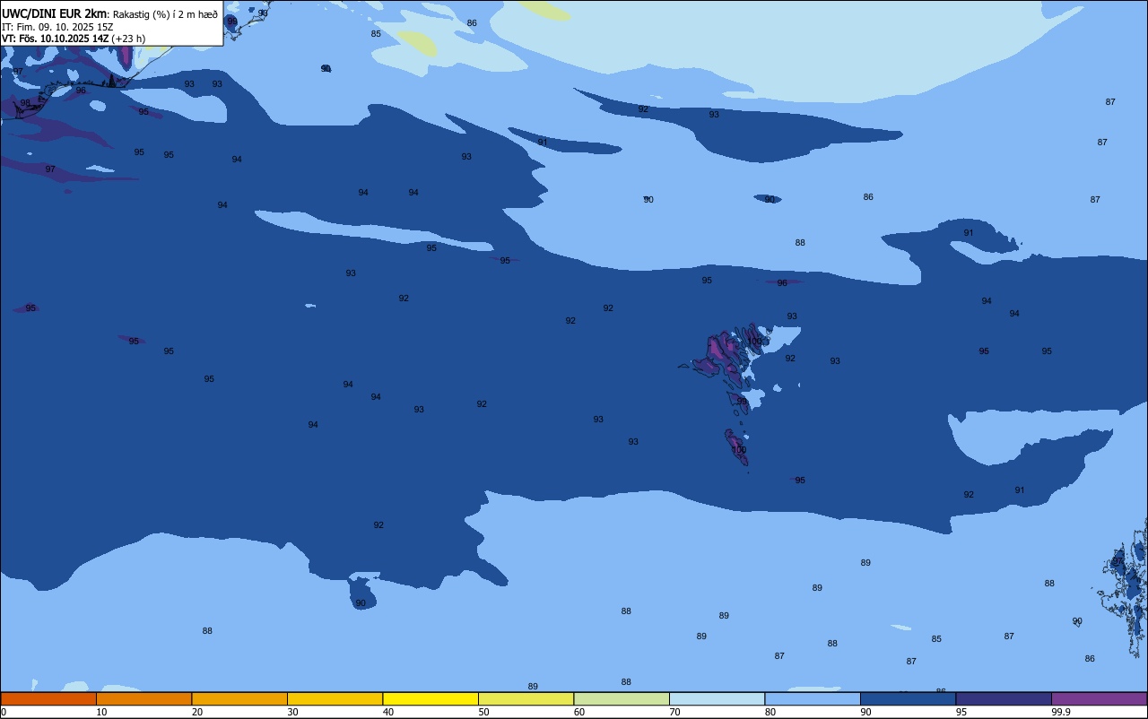Click the "80" tick label on color scale
This screenshot has height=719, width=1148.
pos(770,712)
